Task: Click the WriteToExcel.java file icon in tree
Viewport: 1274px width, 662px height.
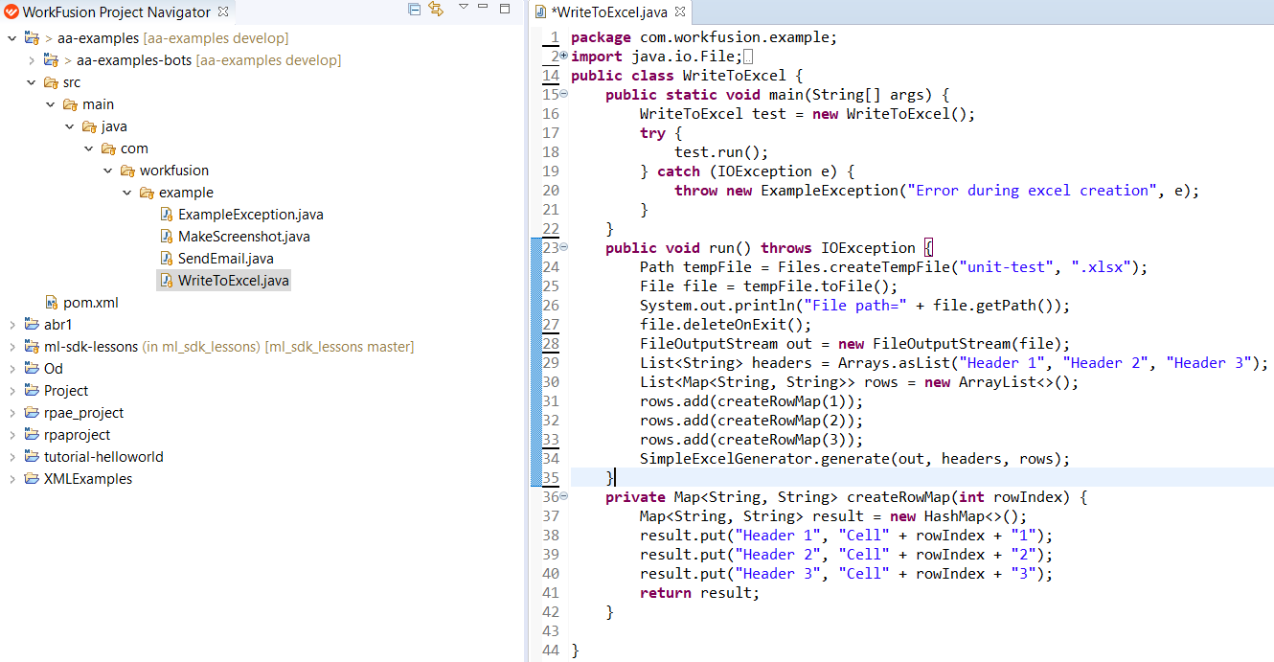Action: tap(166, 281)
